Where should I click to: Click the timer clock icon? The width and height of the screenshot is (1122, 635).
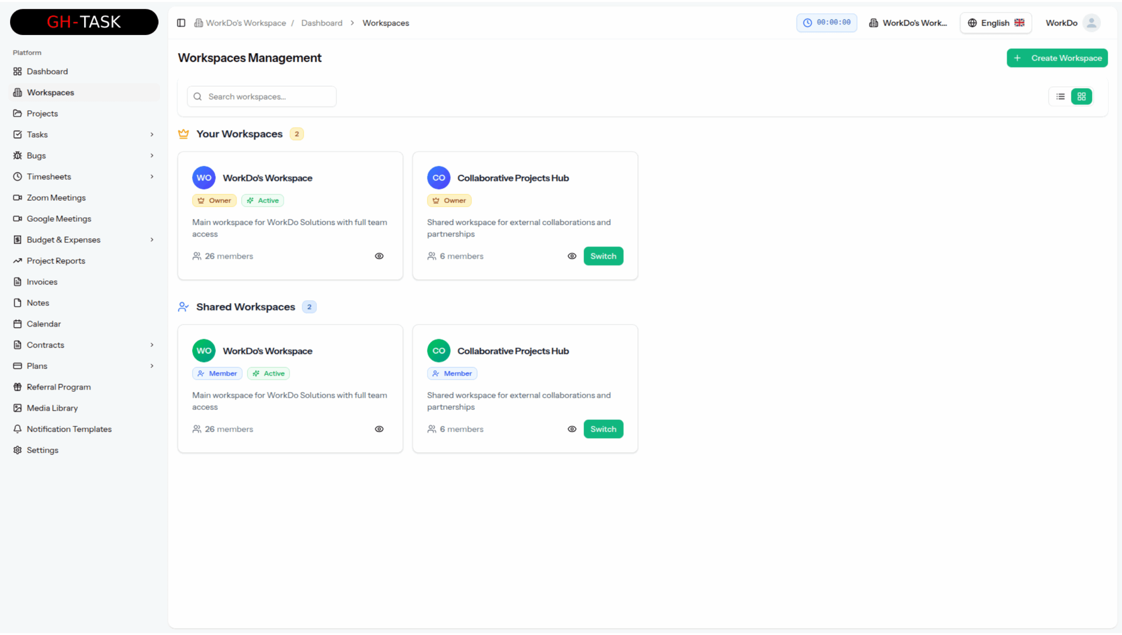click(807, 23)
